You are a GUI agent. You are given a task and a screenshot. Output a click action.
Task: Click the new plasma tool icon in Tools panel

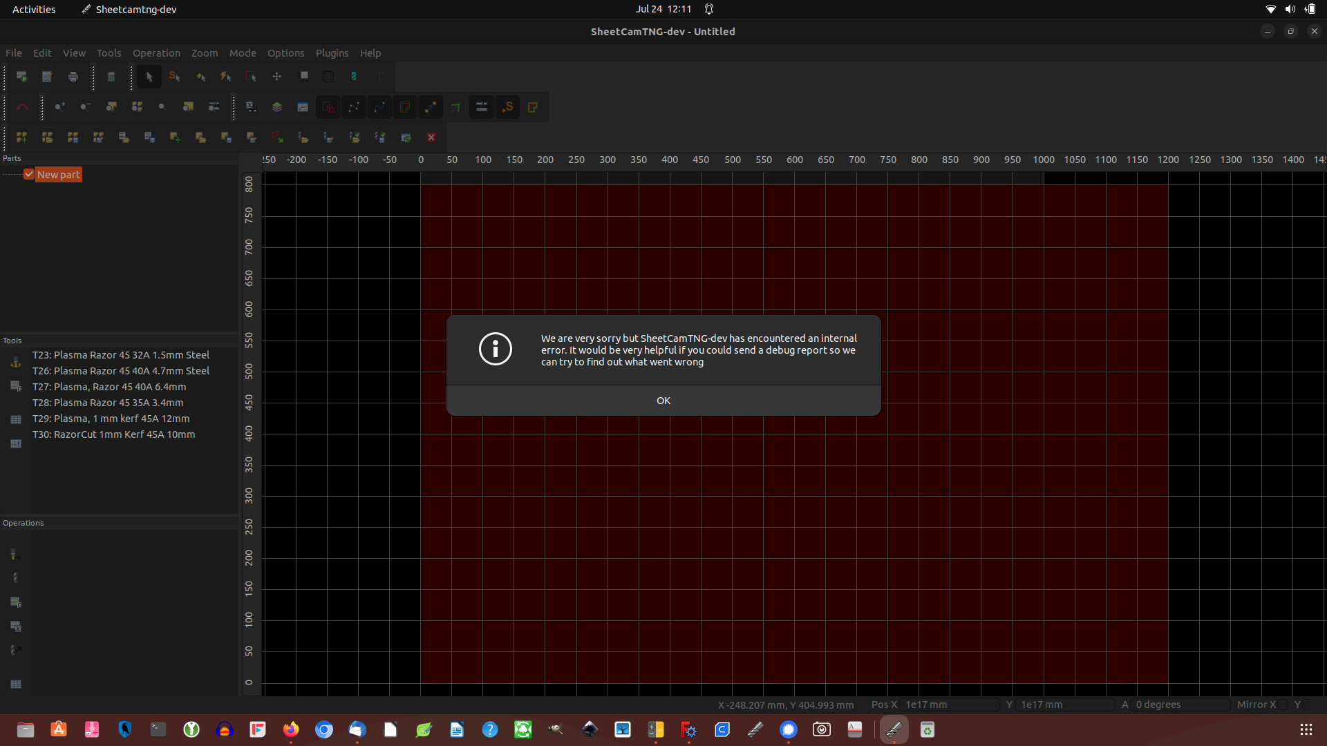(x=16, y=362)
